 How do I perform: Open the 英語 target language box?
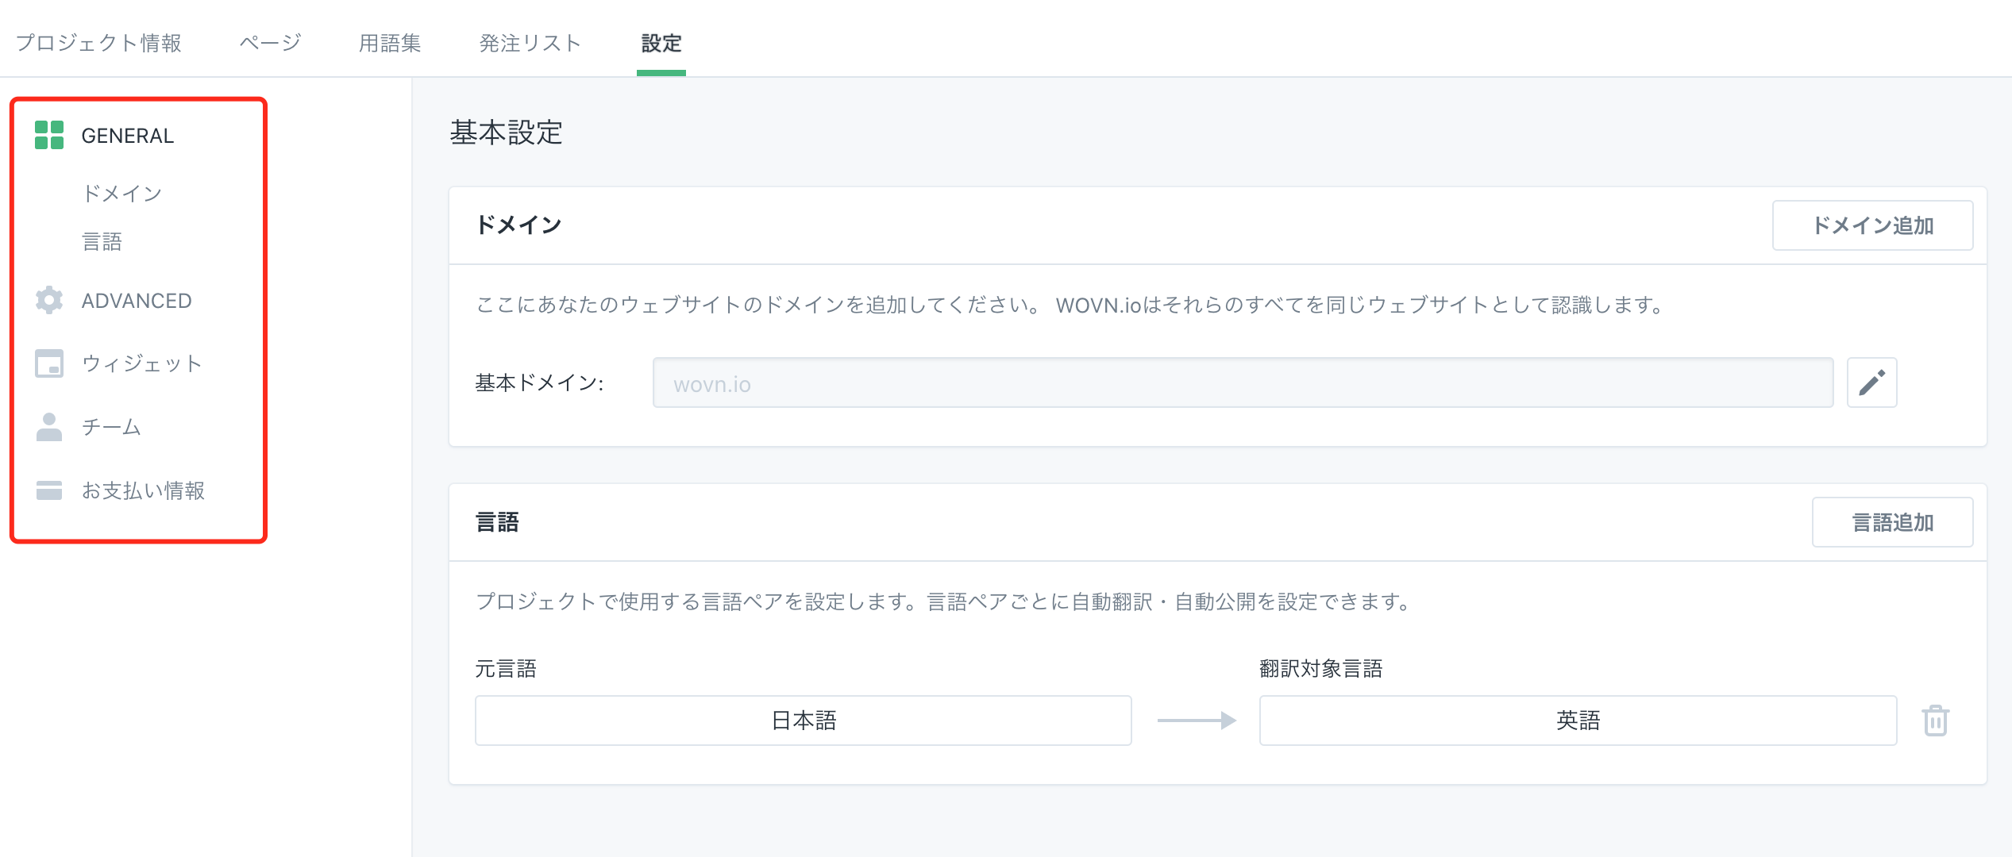(x=1578, y=721)
